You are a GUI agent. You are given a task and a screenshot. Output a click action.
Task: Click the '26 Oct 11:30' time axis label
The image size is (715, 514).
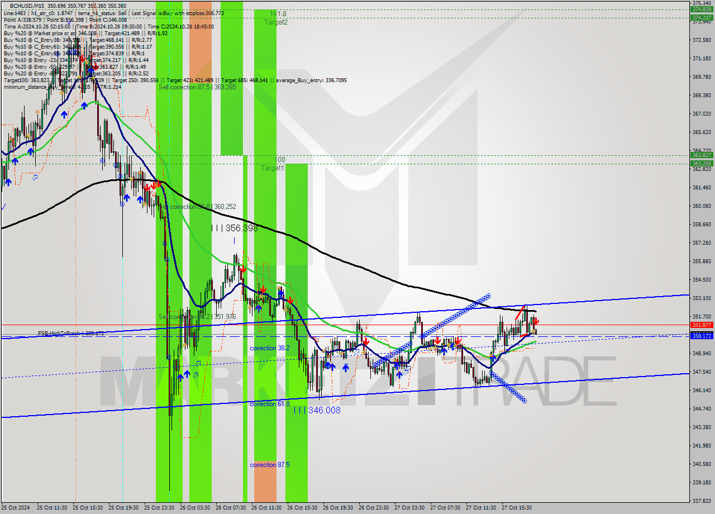[x=266, y=508]
